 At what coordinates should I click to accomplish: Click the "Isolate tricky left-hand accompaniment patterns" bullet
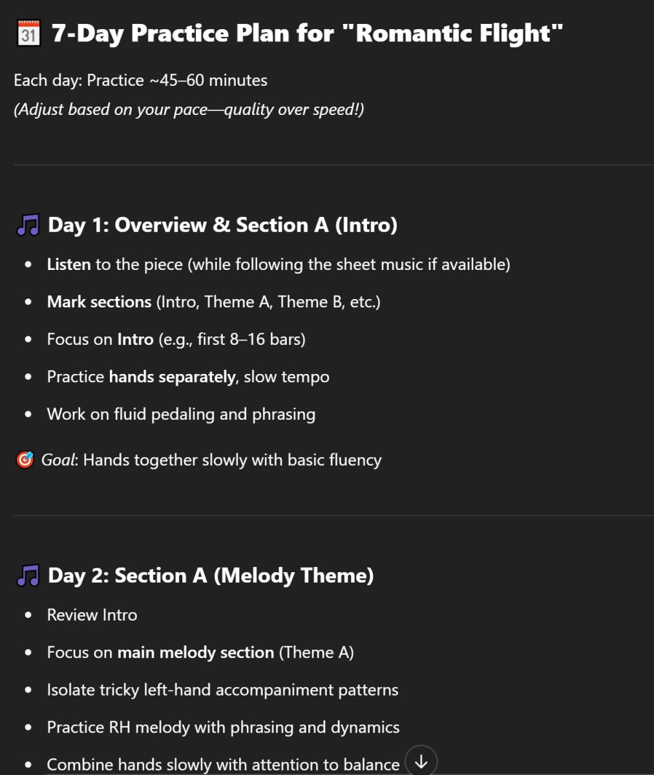tap(222, 690)
